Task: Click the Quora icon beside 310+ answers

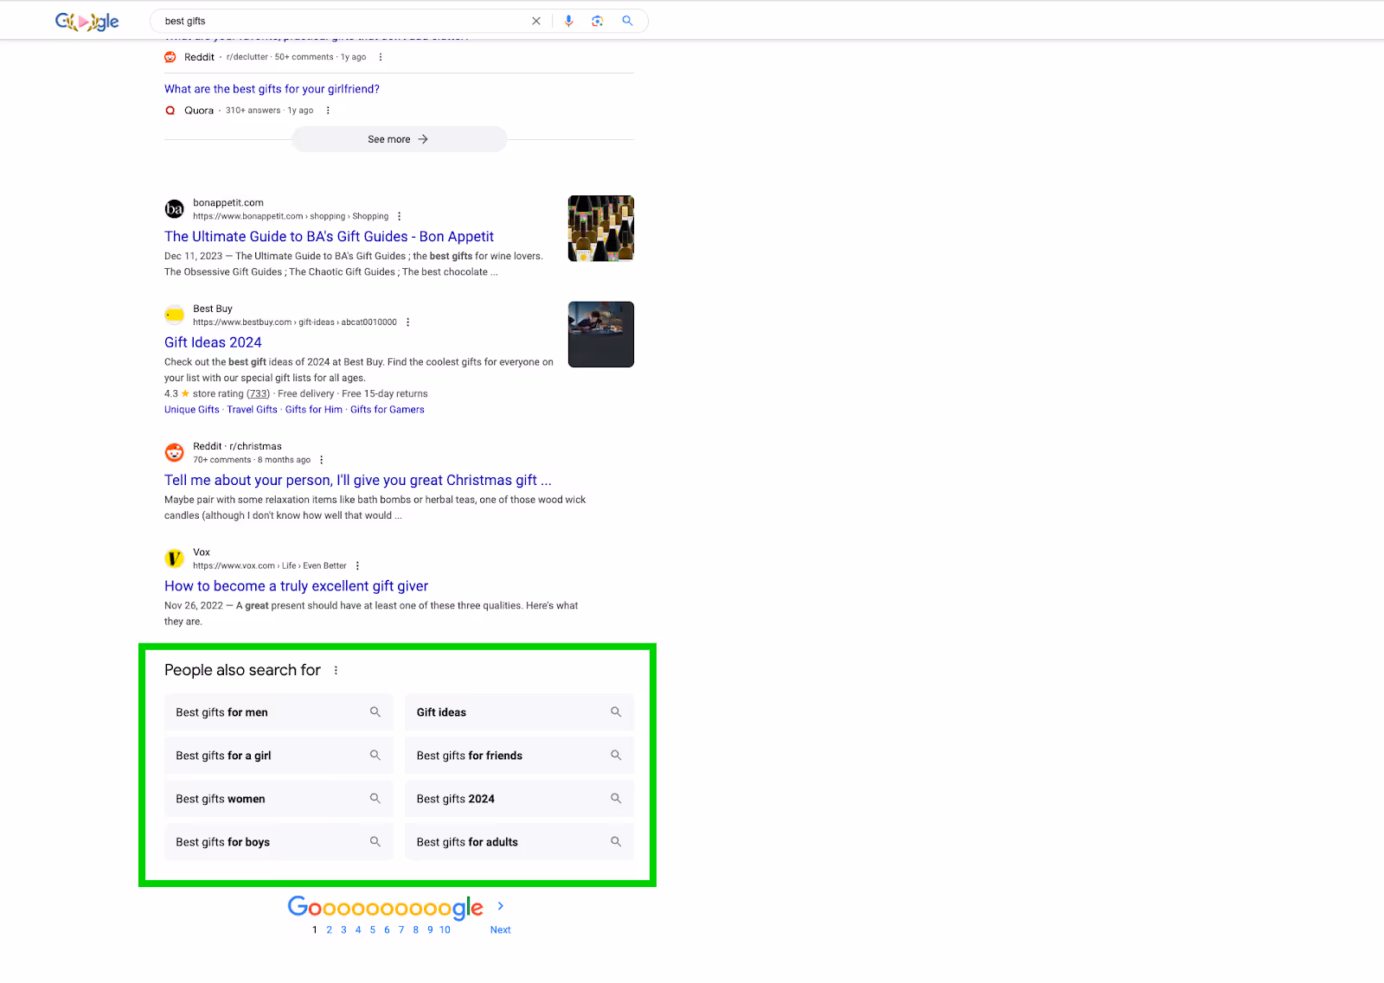Action: (x=170, y=111)
